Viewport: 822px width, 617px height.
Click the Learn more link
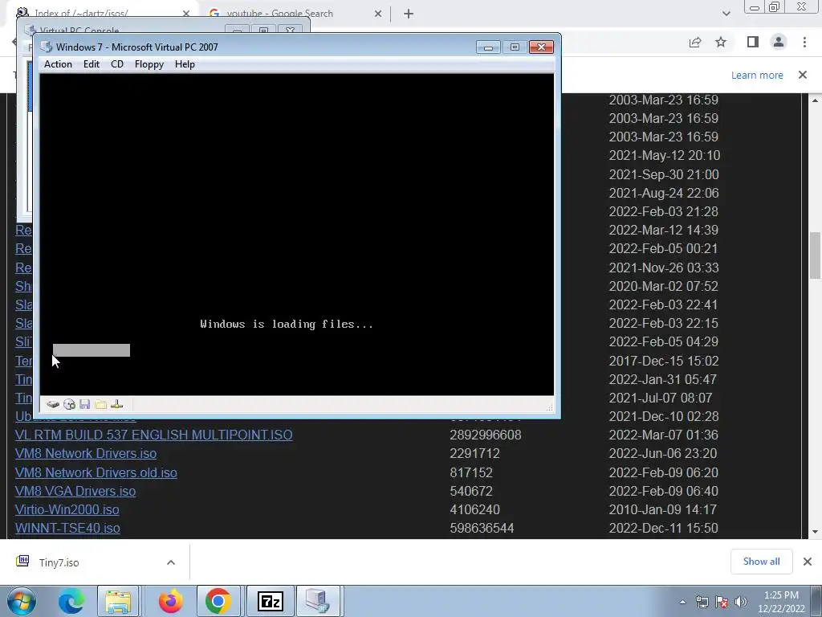(757, 75)
